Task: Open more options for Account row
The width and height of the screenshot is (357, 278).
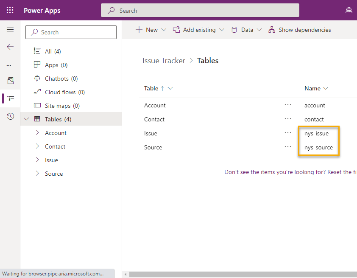Action: [x=288, y=105]
